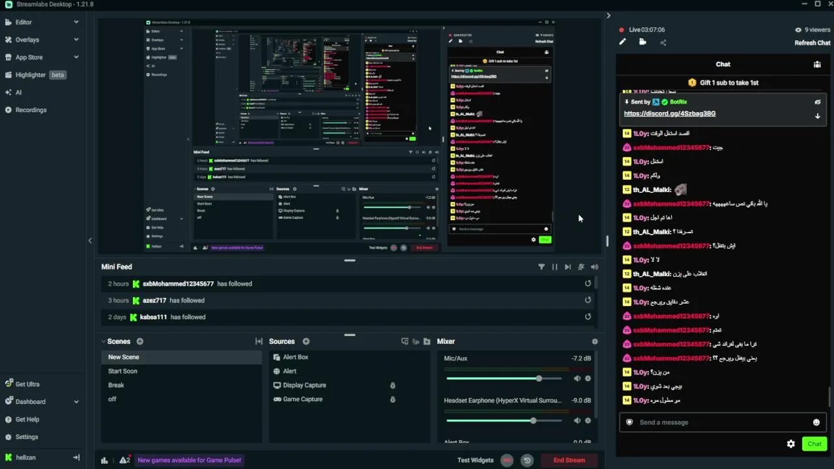This screenshot has width=834, height=469.
Task: Open the chat leaderboard gift icon
Action: 817,64
